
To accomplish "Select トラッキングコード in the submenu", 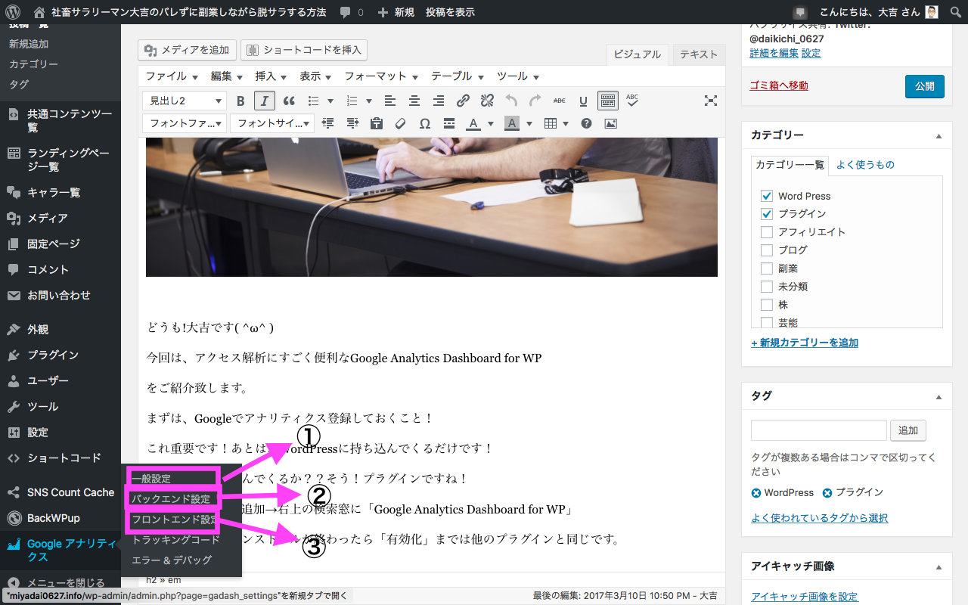I will tap(176, 540).
